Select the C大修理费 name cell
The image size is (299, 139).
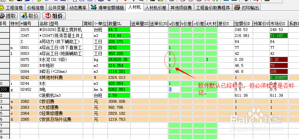pyautogui.click(x=61, y=107)
